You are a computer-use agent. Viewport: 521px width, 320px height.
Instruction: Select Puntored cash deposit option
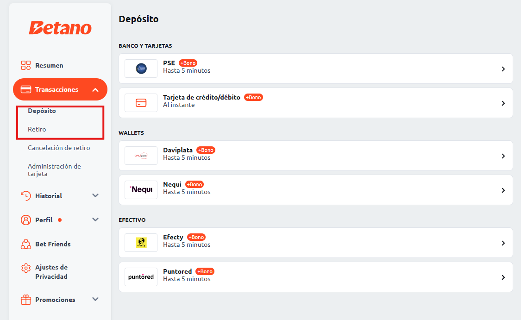[316, 277]
